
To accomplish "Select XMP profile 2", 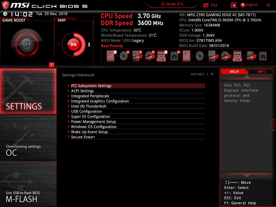I will click(58, 44).
